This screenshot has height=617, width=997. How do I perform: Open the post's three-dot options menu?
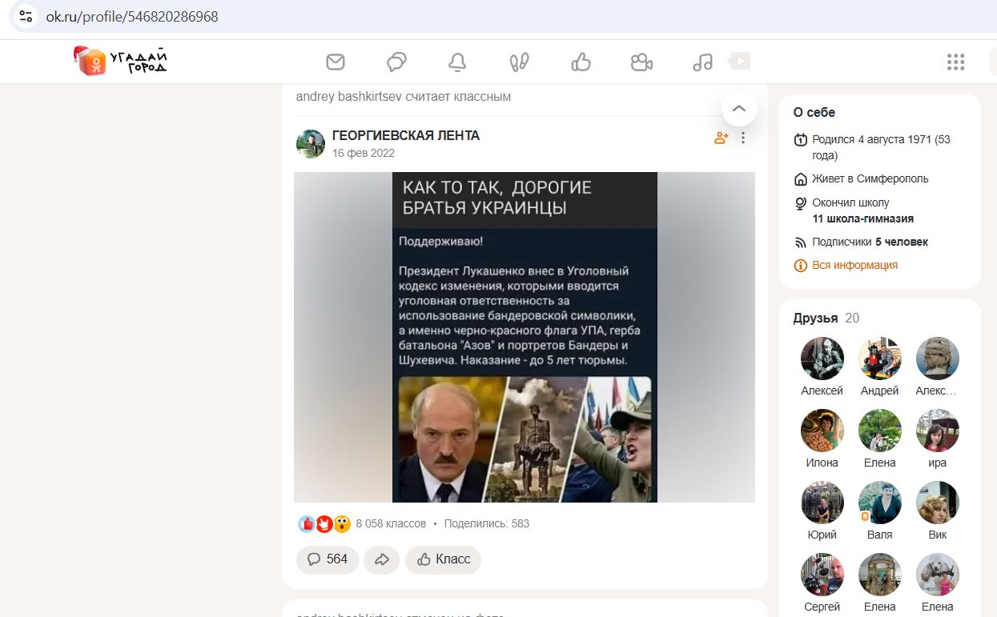coord(743,138)
